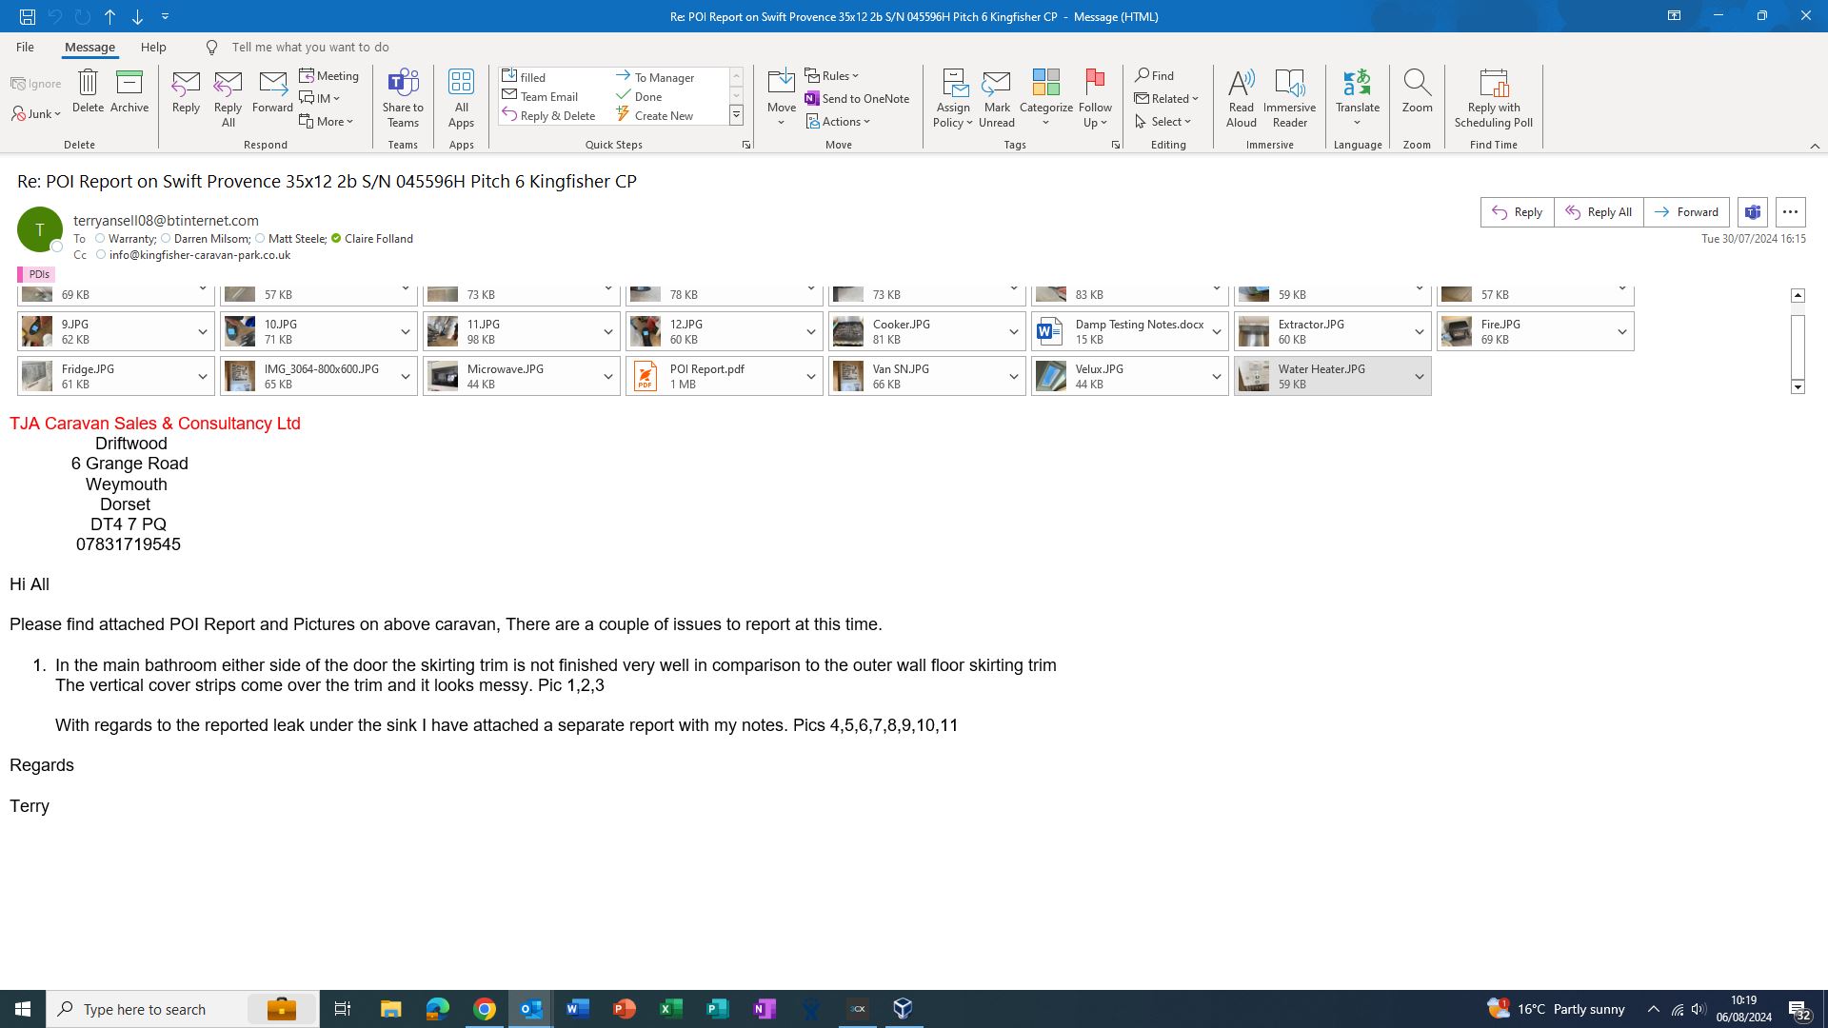Switch to the Help tab

153,47
